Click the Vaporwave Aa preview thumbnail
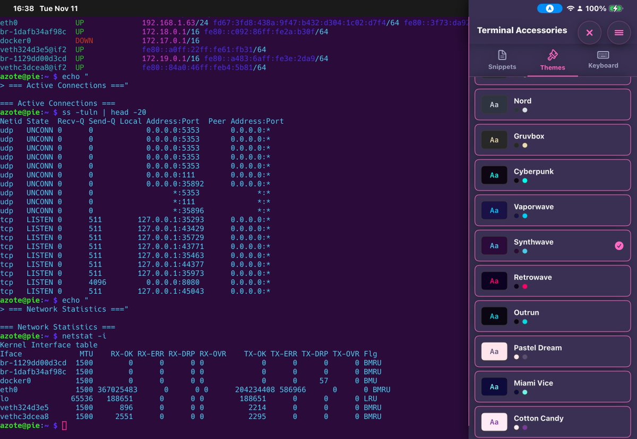 click(494, 210)
